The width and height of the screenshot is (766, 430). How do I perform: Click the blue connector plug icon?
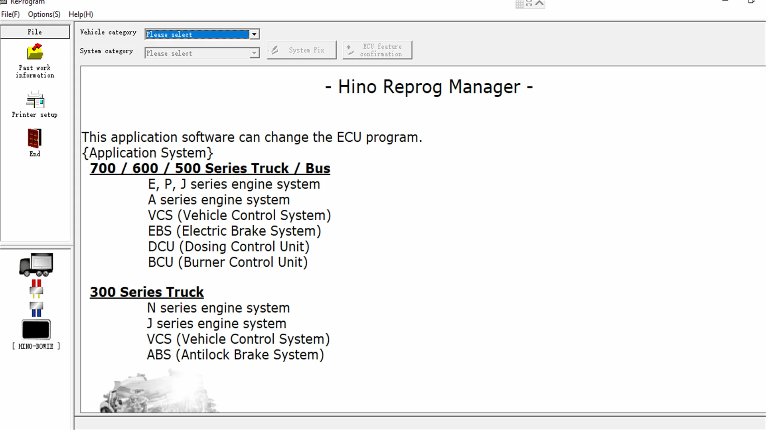[x=36, y=309]
